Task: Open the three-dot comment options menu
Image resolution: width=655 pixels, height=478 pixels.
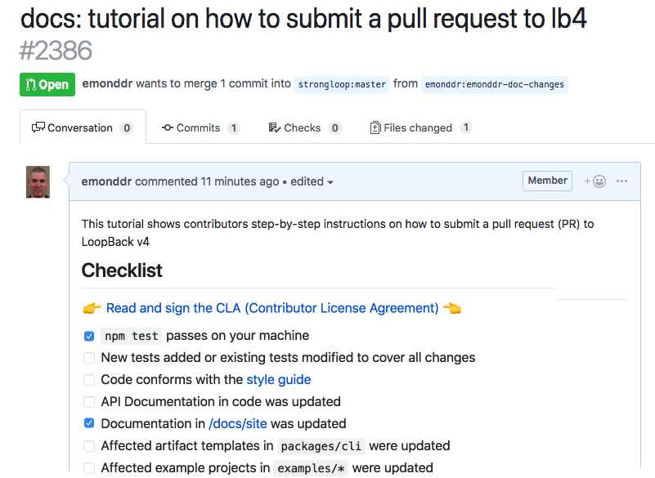Action: pyautogui.click(x=622, y=181)
